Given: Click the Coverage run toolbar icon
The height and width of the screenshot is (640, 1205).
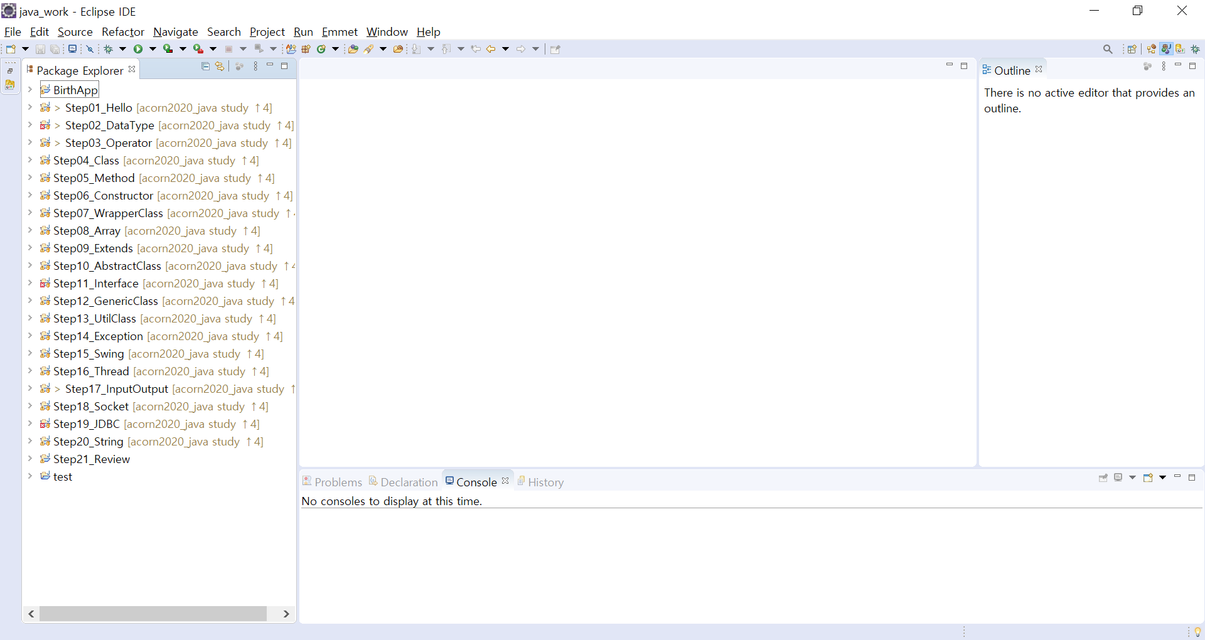Looking at the screenshot, I should coord(168,49).
